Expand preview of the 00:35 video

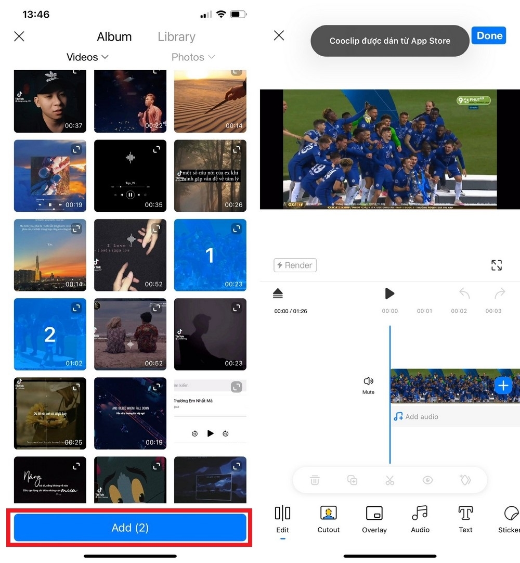[x=157, y=149]
